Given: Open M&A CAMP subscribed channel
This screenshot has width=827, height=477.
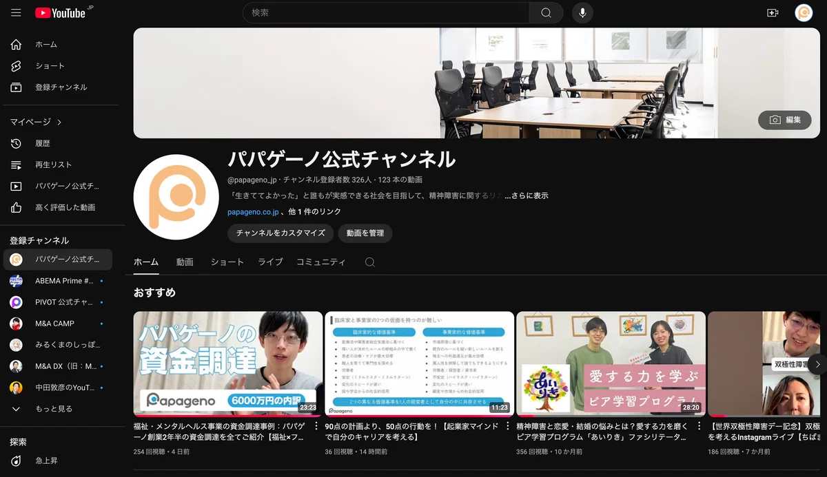Looking at the screenshot, I should click(57, 324).
